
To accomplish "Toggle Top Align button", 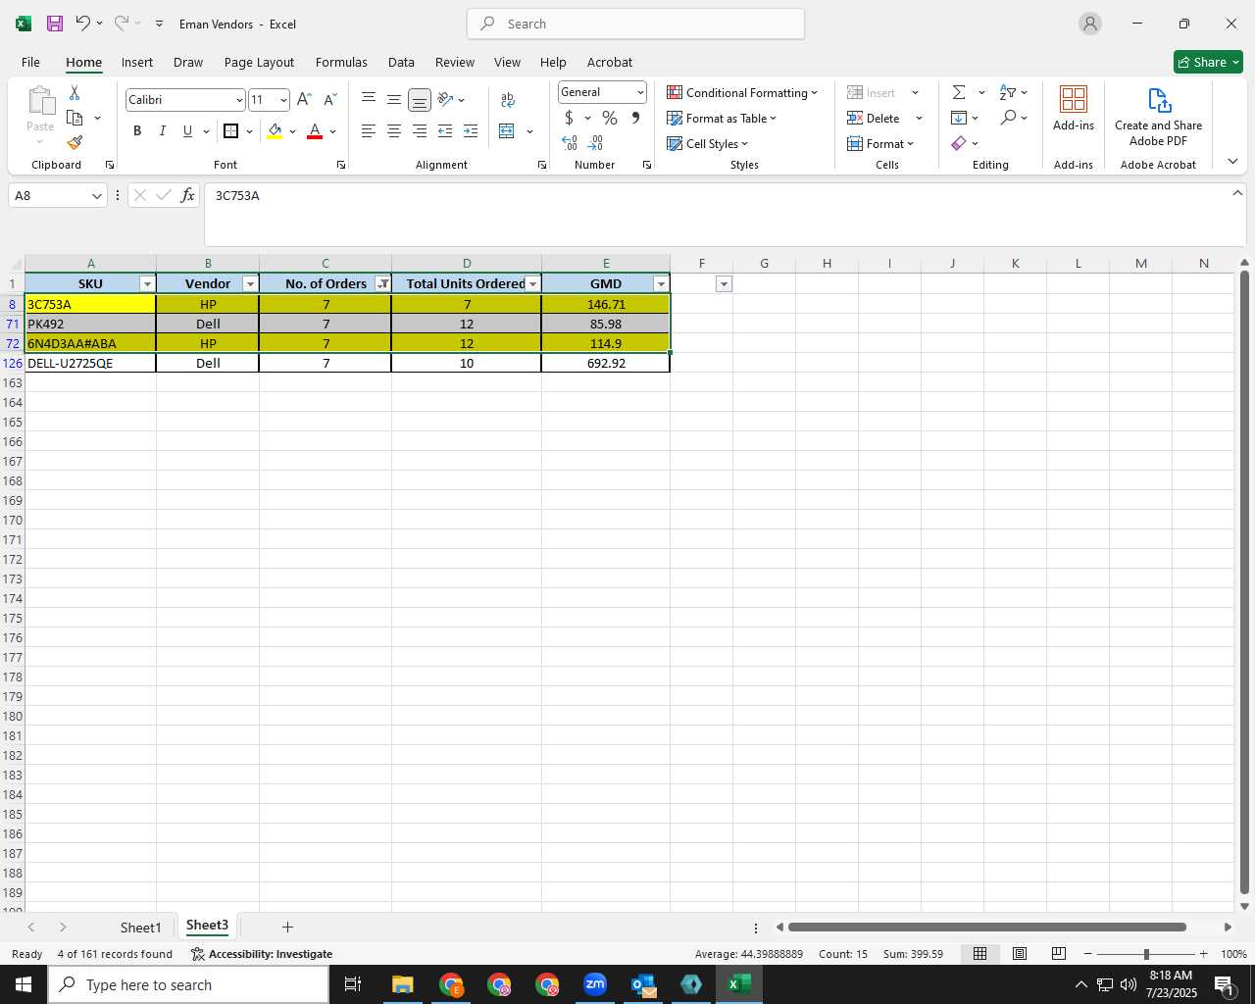I will click(x=369, y=99).
